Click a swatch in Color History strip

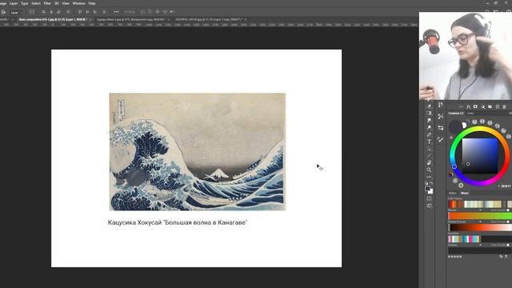480,205
